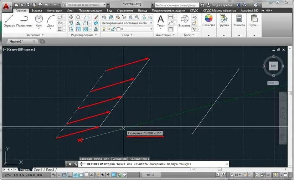Open the current layer 0 dropdown

point(137,29)
